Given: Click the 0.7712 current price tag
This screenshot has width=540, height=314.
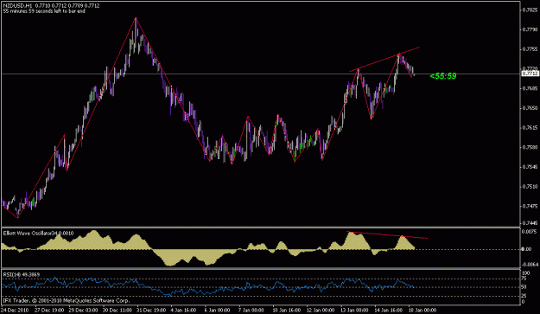Looking at the screenshot, I should click(x=530, y=74).
